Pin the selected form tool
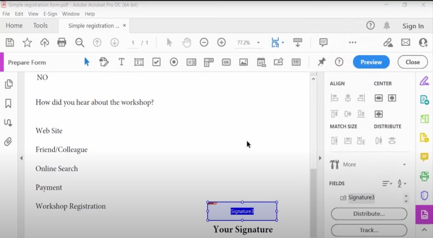433x238 pixels. [322, 62]
